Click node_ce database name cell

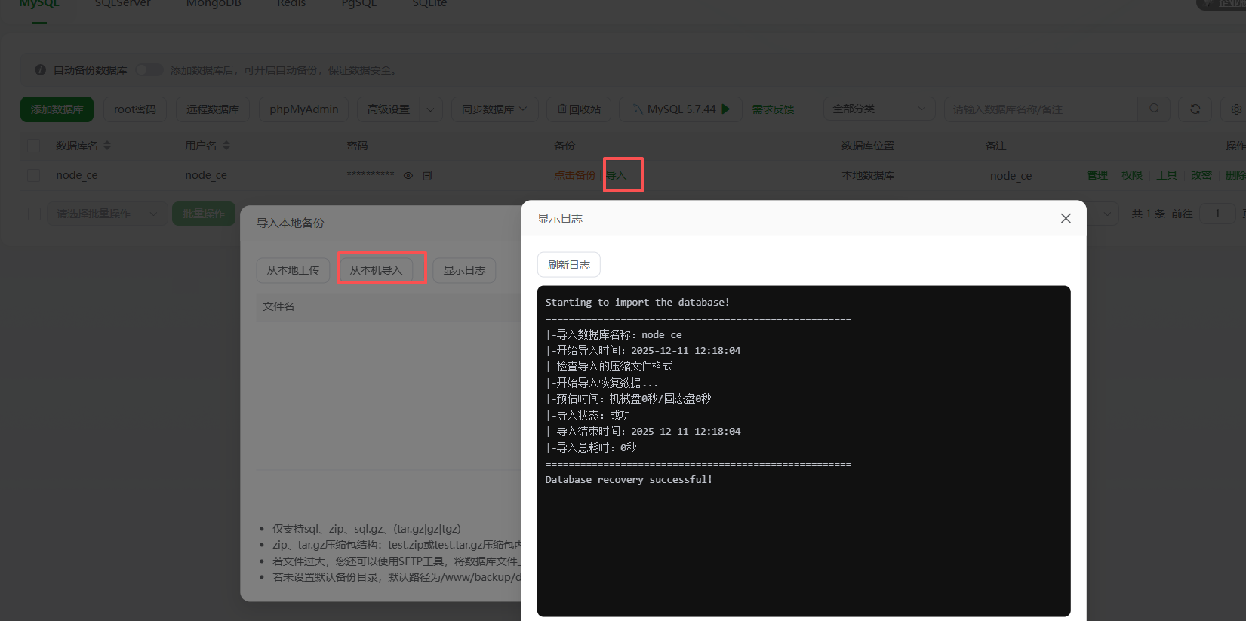pos(77,175)
